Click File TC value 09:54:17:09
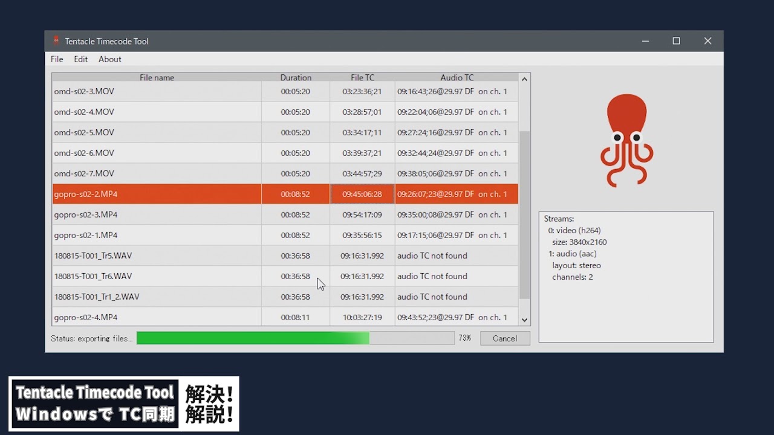 point(362,214)
